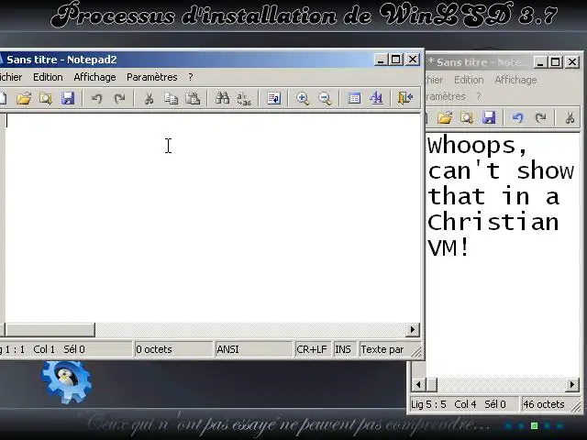Maximize the front Notepad2 window

coord(396,60)
